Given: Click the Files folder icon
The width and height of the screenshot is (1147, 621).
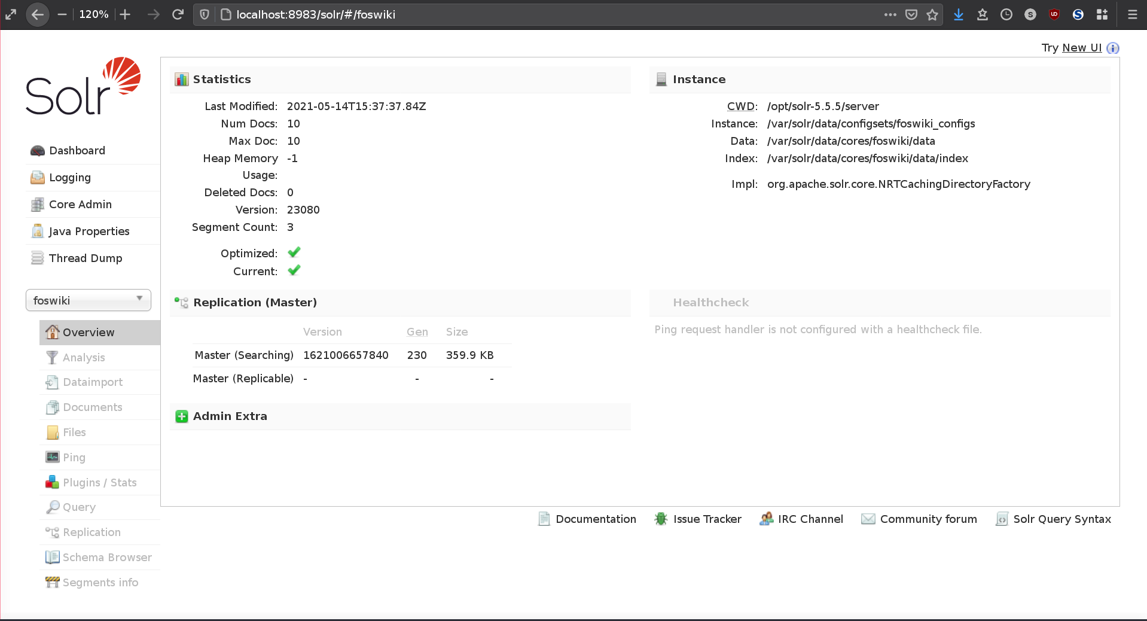Looking at the screenshot, I should pyautogui.click(x=53, y=433).
